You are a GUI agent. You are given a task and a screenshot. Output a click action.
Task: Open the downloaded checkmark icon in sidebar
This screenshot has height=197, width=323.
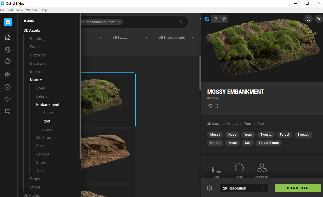click(8, 87)
